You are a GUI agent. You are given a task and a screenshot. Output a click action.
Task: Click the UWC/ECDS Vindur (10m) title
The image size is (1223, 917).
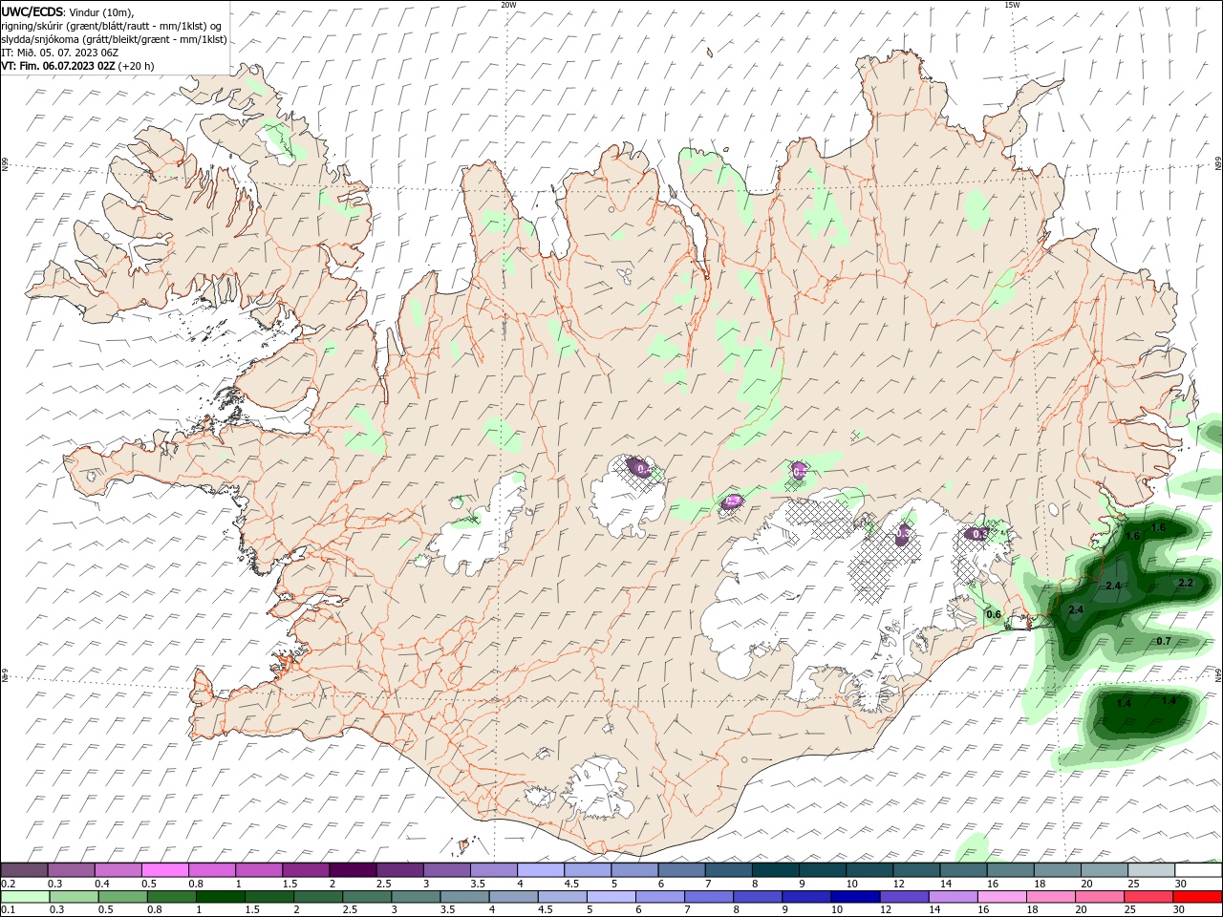coord(68,11)
